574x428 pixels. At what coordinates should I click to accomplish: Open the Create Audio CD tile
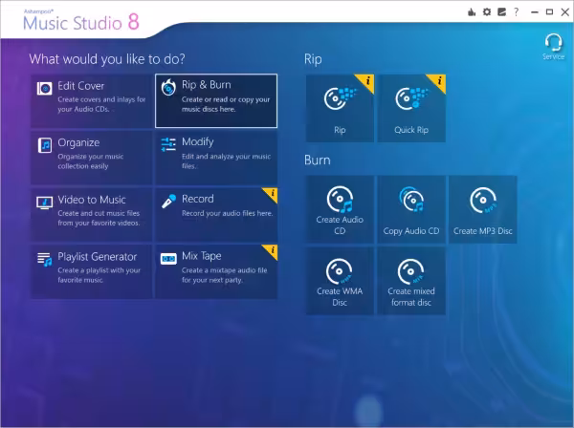tap(340, 209)
